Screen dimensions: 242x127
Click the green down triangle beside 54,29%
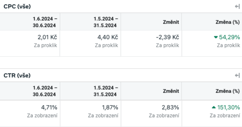pos(216,37)
